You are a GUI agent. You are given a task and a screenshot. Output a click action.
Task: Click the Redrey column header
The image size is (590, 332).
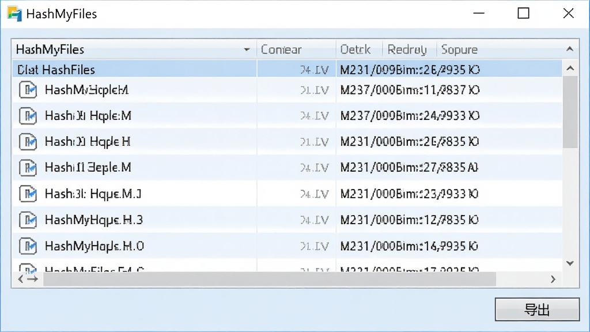(x=410, y=50)
